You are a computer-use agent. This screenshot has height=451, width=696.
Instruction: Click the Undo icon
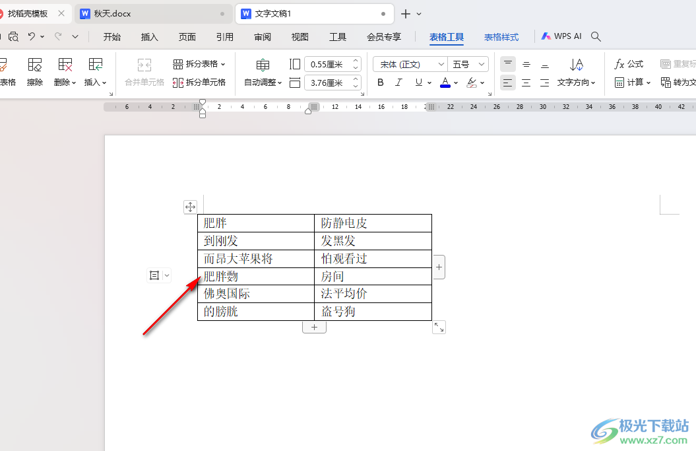[x=32, y=36]
